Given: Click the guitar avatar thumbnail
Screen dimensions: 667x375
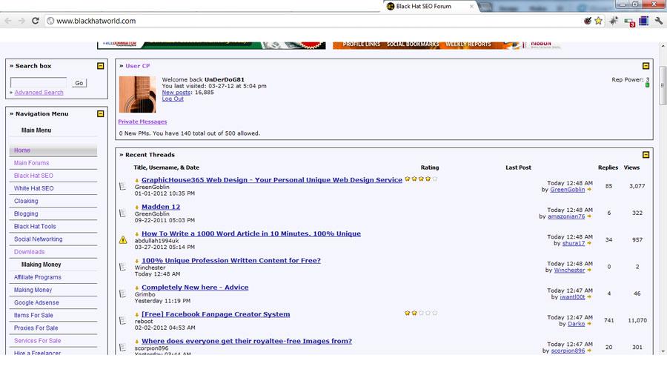Looking at the screenshot, I should [137, 94].
